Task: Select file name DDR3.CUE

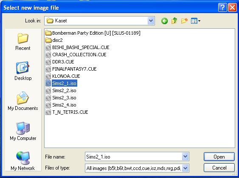Action: click(63, 62)
